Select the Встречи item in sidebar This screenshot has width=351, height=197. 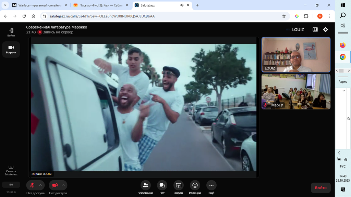point(11,49)
